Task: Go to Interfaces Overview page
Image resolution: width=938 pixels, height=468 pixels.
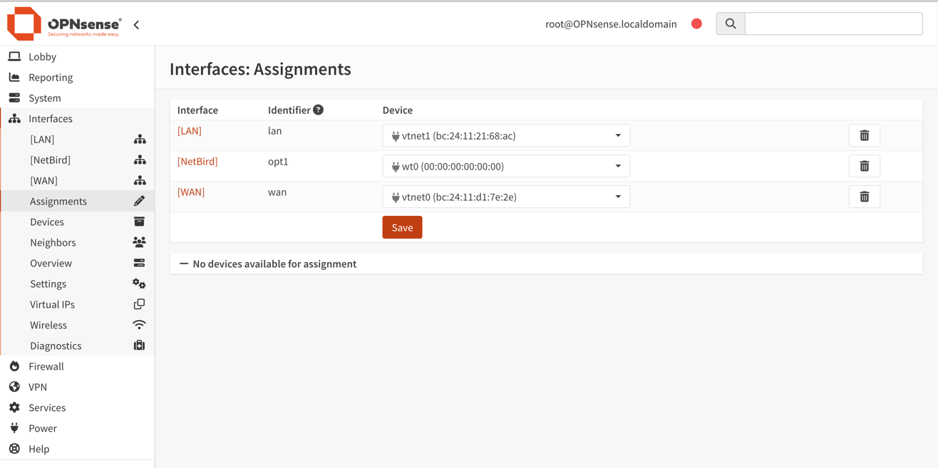Action: click(x=51, y=263)
